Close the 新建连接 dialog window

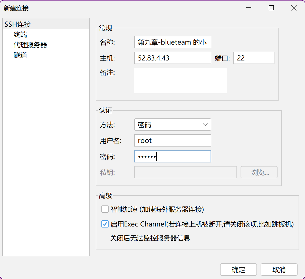[294, 8]
